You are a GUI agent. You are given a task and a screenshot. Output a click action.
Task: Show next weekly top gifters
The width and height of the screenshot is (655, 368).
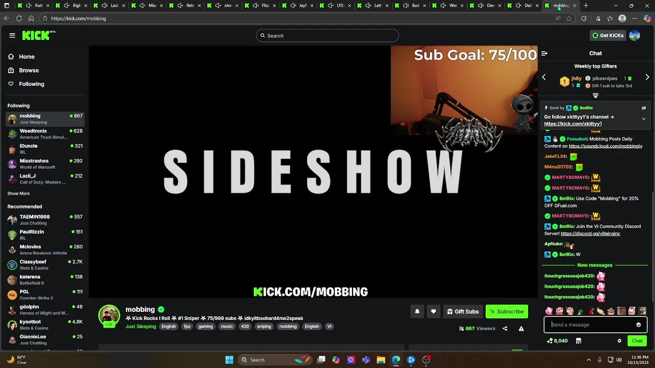(x=647, y=77)
